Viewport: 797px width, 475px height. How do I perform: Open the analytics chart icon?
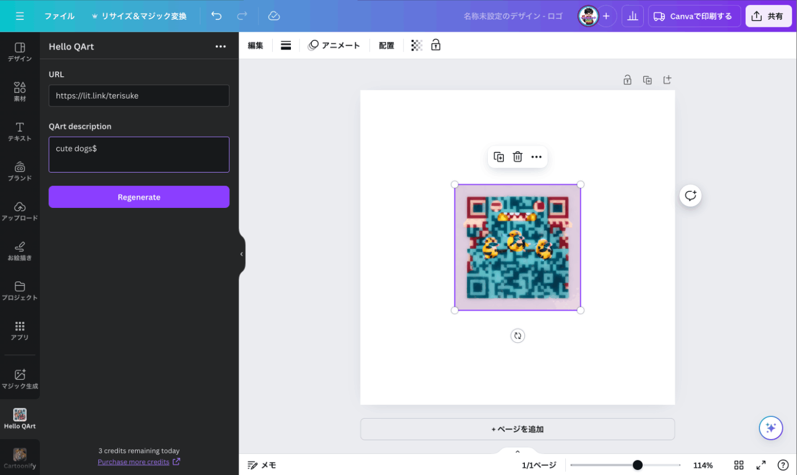coord(632,16)
